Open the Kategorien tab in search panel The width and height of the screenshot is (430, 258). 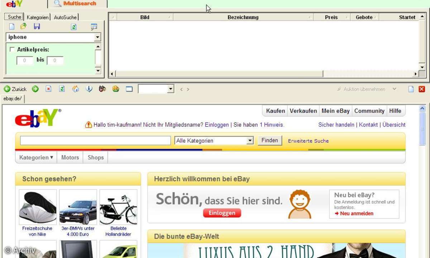[38, 17]
